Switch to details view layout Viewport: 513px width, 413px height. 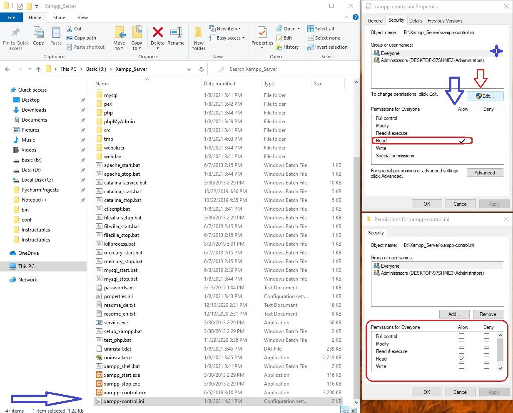coord(345,410)
